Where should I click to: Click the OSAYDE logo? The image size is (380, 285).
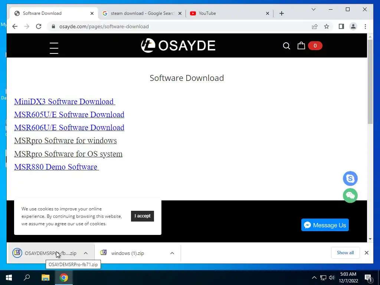pyautogui.click(x=178, y=46)
